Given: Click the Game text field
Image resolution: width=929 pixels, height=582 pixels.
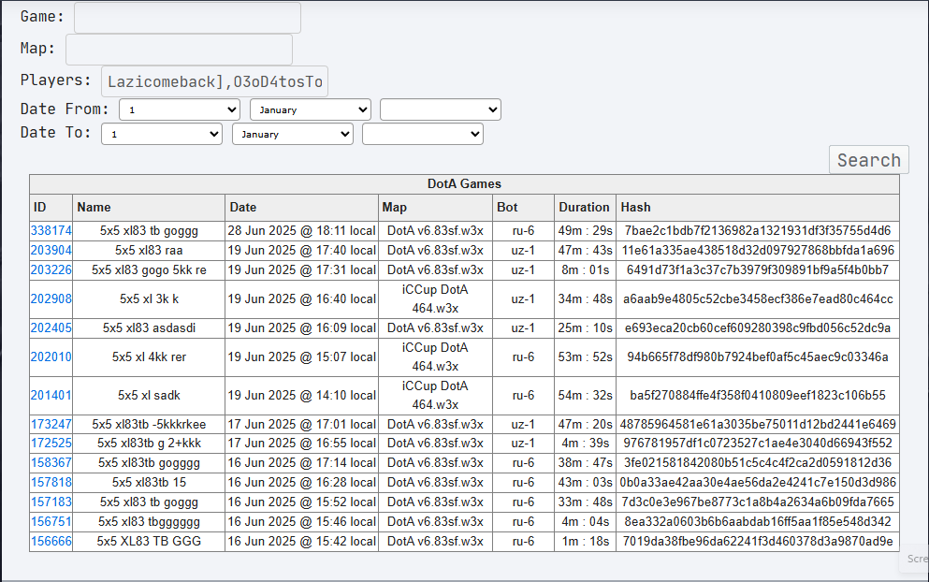Looking at the screenshot, I should (x=187, y=18).
